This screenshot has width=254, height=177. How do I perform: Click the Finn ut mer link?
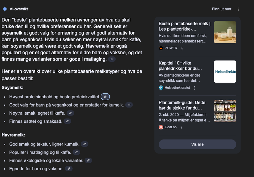[222, 9]
